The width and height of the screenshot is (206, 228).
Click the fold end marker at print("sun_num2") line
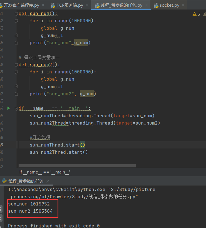(16, 94)
